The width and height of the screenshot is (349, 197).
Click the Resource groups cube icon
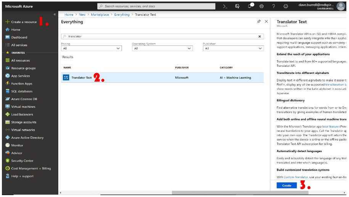pos(8,68)
